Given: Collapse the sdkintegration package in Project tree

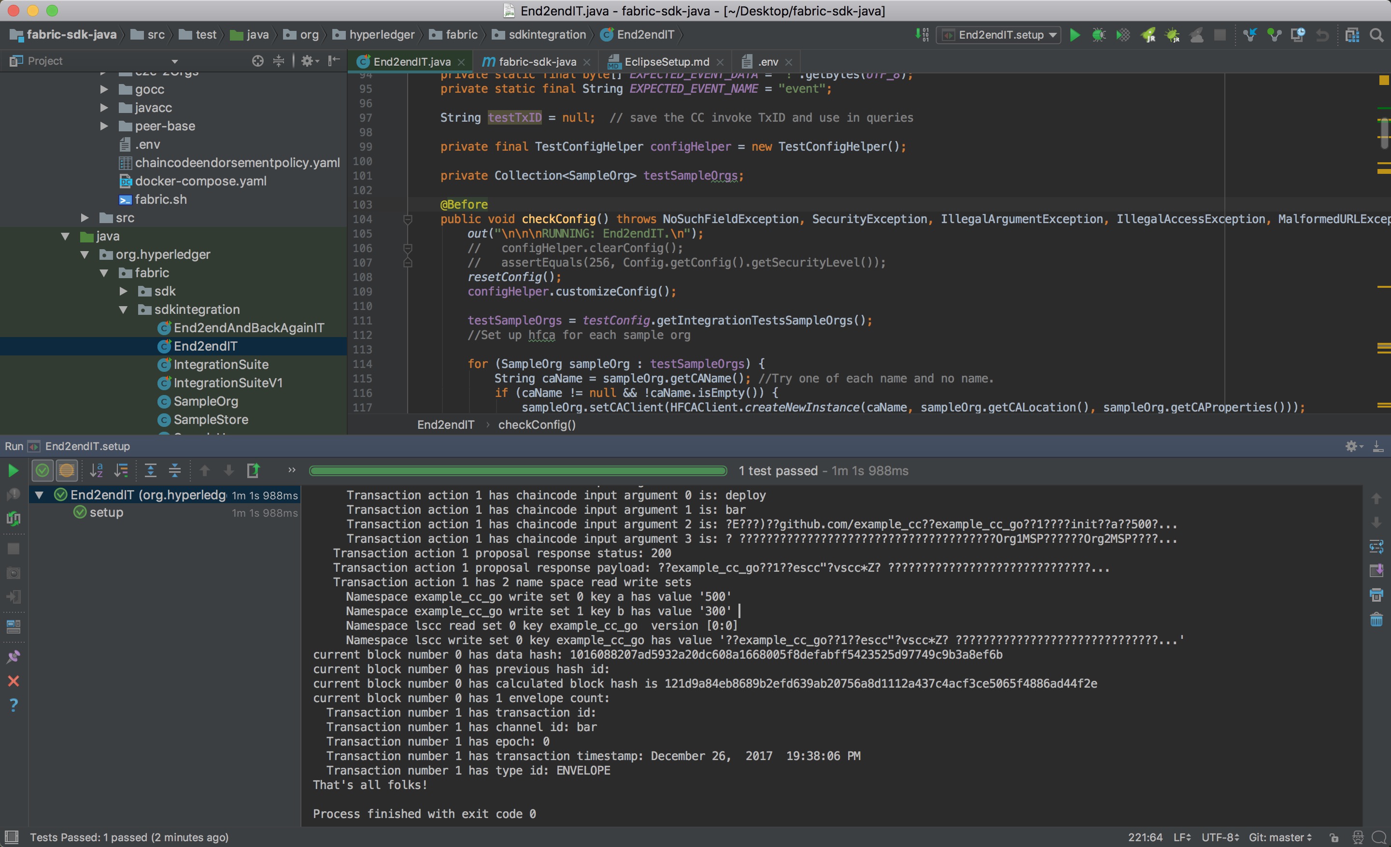Looking at the screenshot, I should click(124, 310).
